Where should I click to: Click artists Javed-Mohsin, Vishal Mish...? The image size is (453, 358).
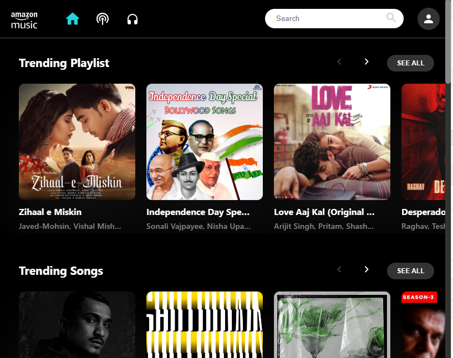(x=70, y=226)
